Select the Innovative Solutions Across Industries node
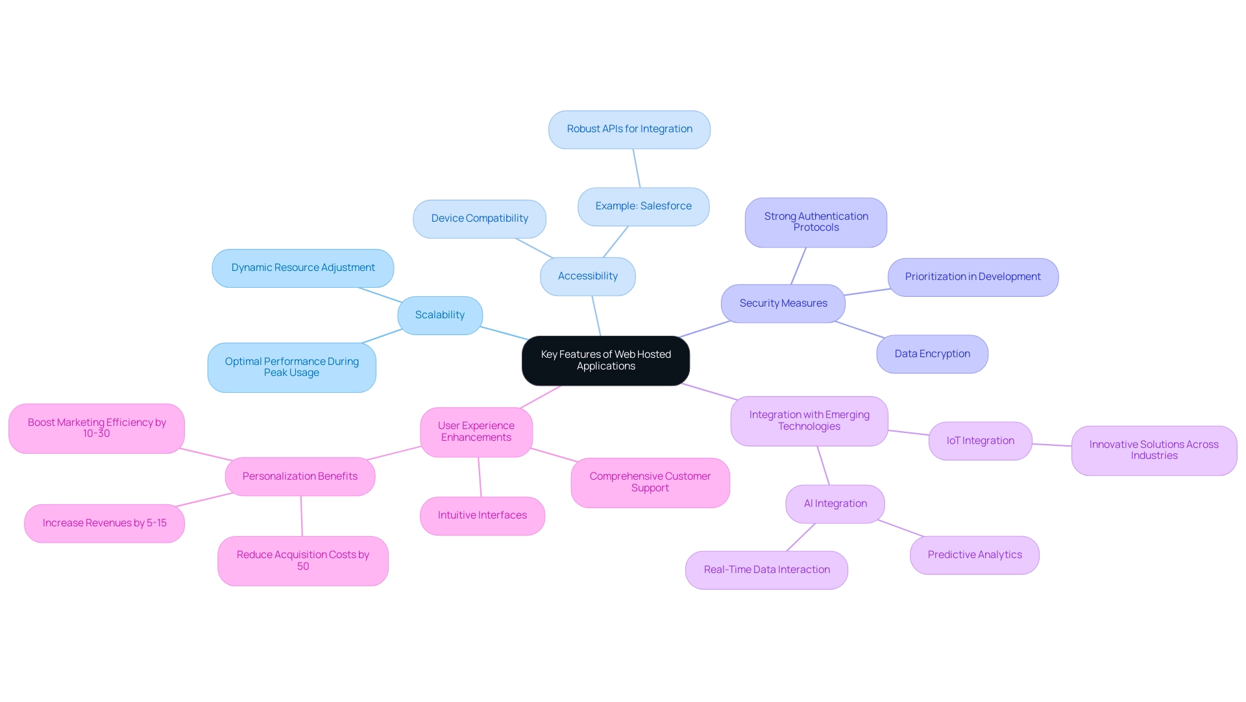The height and width of the screenshot is (702, 1246). tap(1154, 450)
